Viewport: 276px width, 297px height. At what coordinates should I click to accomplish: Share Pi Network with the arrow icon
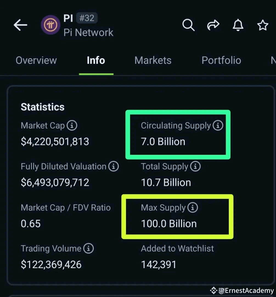click(213, 25)
